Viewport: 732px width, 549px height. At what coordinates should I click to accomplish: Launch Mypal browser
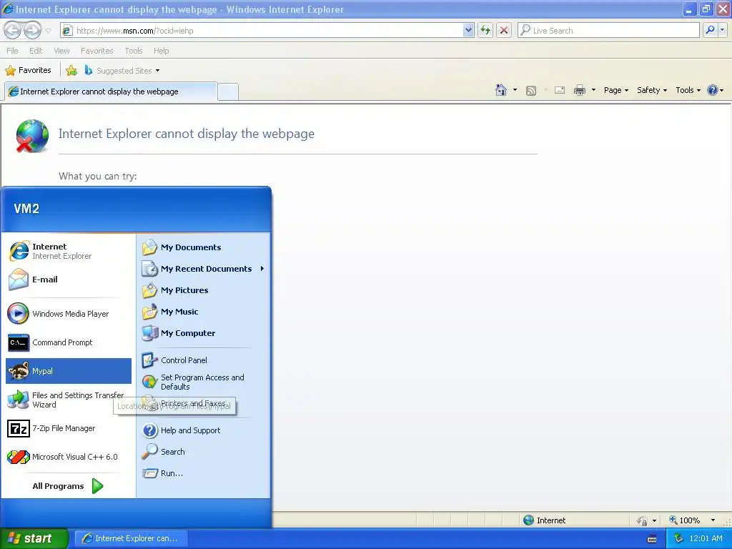pos(69,371)
